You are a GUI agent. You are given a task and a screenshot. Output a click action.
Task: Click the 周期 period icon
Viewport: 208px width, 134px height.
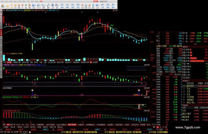[43, 6]
